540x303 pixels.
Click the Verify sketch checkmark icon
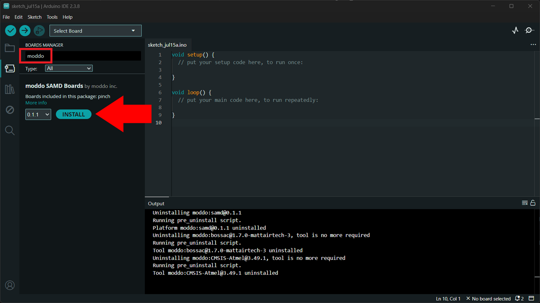point(11,31)
